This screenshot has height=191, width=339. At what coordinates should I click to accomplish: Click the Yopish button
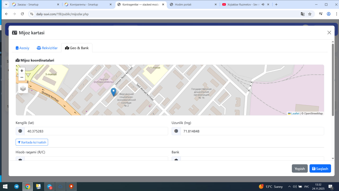coord(300,169)
